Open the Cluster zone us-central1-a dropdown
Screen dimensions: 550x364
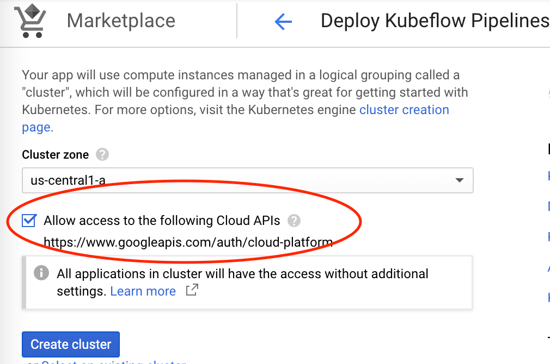click(x=248, y=180)
